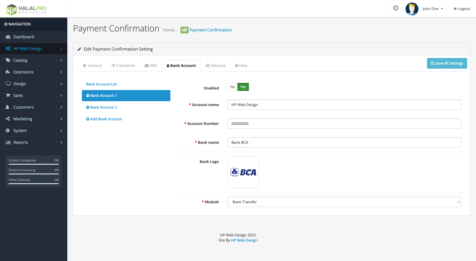Click the HP Web Design gears icon
This screenshot has height=261, width=476.
[8, 49]
